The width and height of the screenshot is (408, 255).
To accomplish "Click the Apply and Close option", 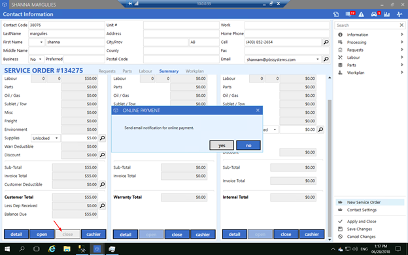I will pyautogui.click(x=362, y=222).
